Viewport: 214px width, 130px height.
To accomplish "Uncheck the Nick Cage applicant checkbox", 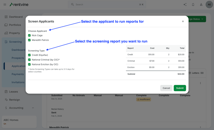I will point(29,35).
